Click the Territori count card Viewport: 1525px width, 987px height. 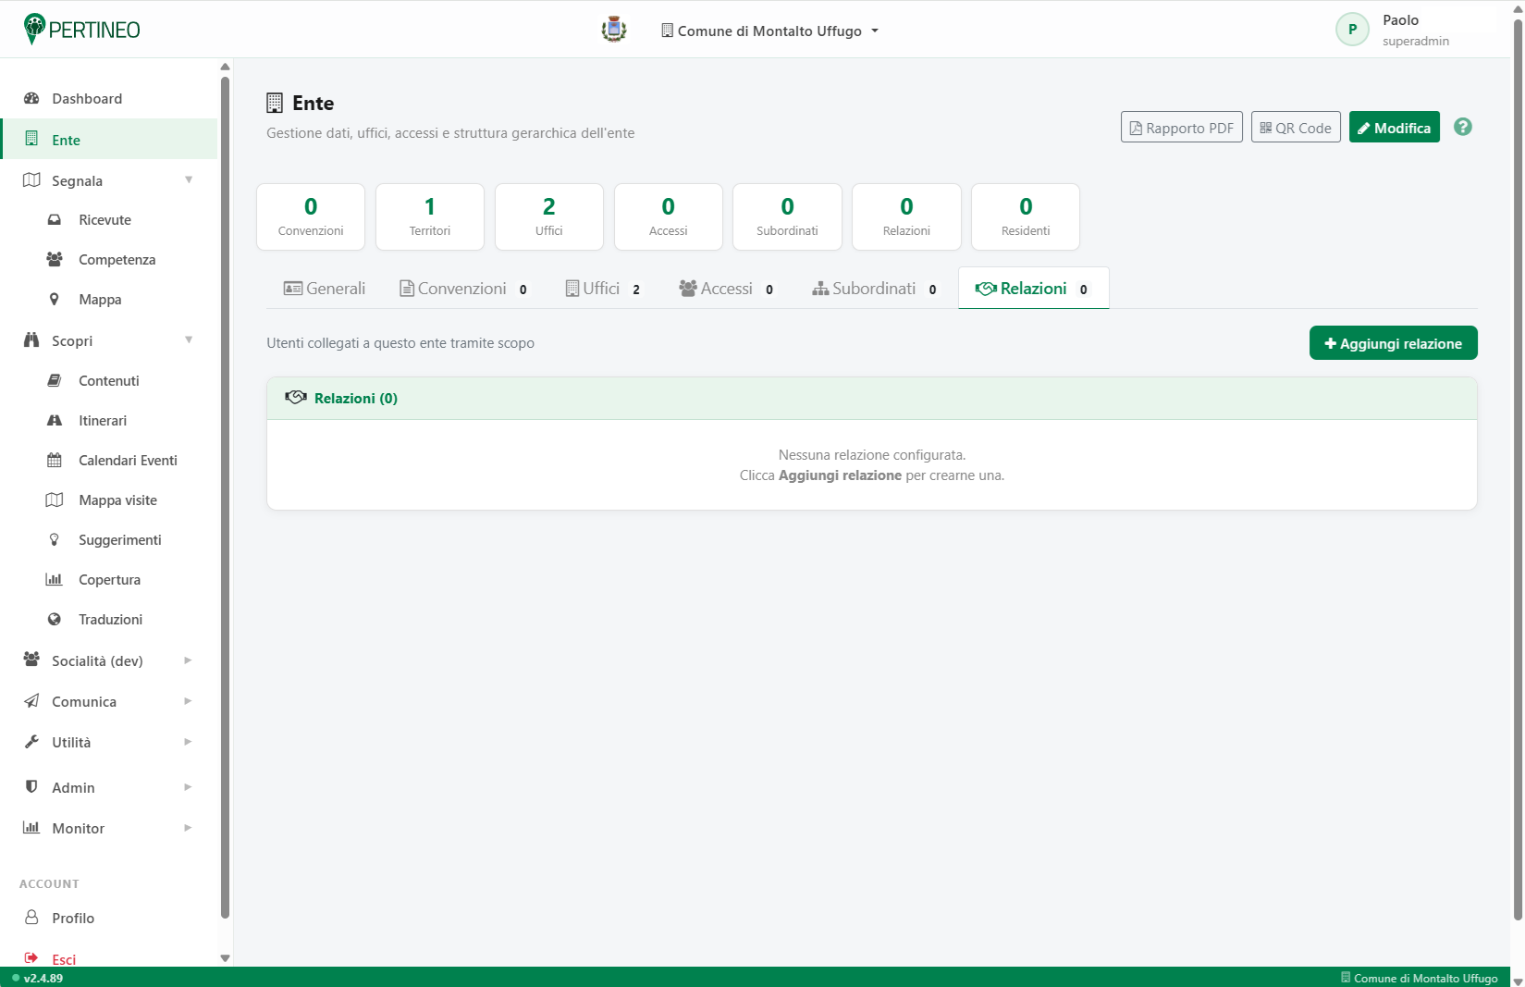click(x=430, y=216)
